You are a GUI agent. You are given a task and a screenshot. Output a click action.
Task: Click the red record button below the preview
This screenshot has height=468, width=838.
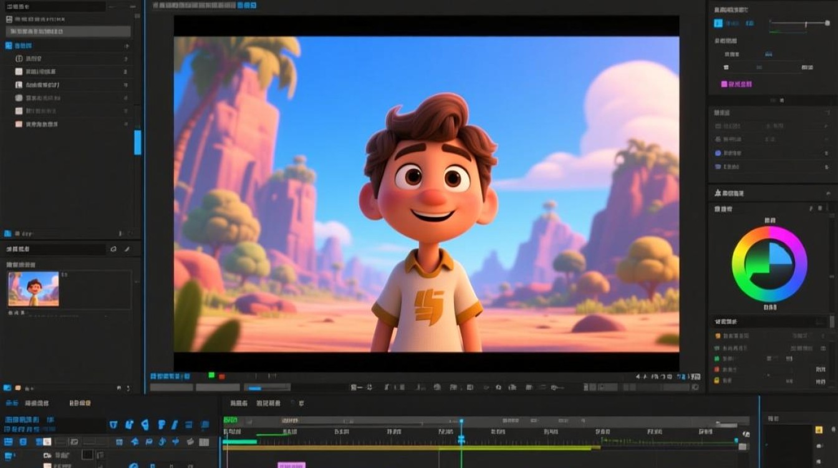[x=221, y=376]
